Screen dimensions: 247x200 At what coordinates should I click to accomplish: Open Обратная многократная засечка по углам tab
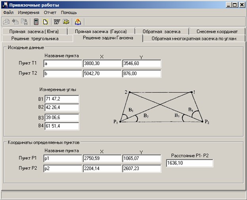[x=194, y=38]
